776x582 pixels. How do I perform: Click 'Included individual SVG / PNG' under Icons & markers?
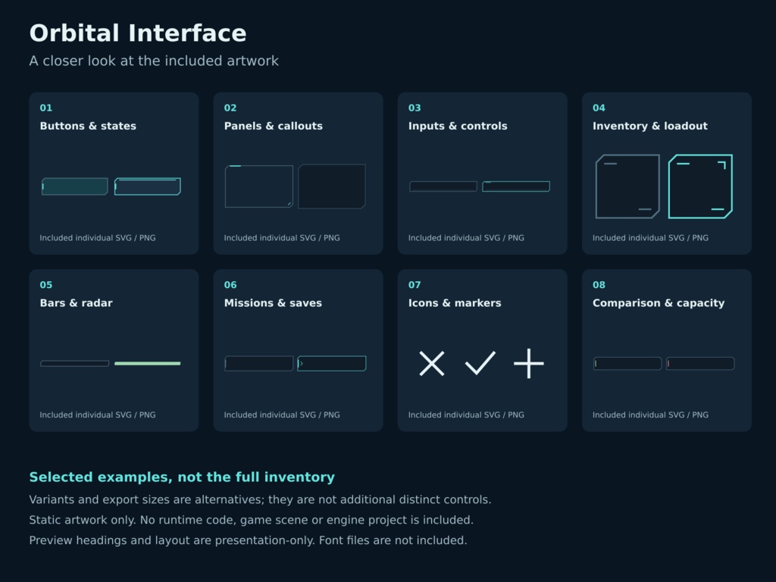466,415
